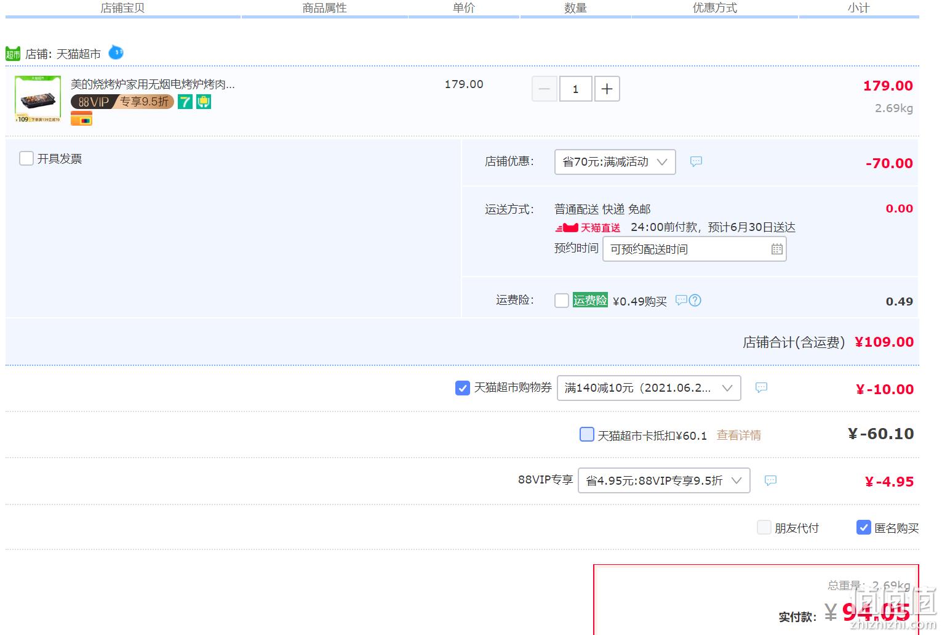
Task: Expand the 满140减10元 coupon dropdown
Action: coord(649,388)
